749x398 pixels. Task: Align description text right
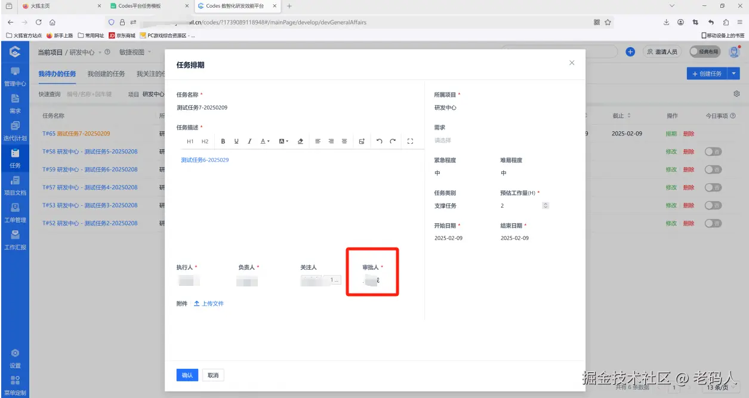click(331, 141)
